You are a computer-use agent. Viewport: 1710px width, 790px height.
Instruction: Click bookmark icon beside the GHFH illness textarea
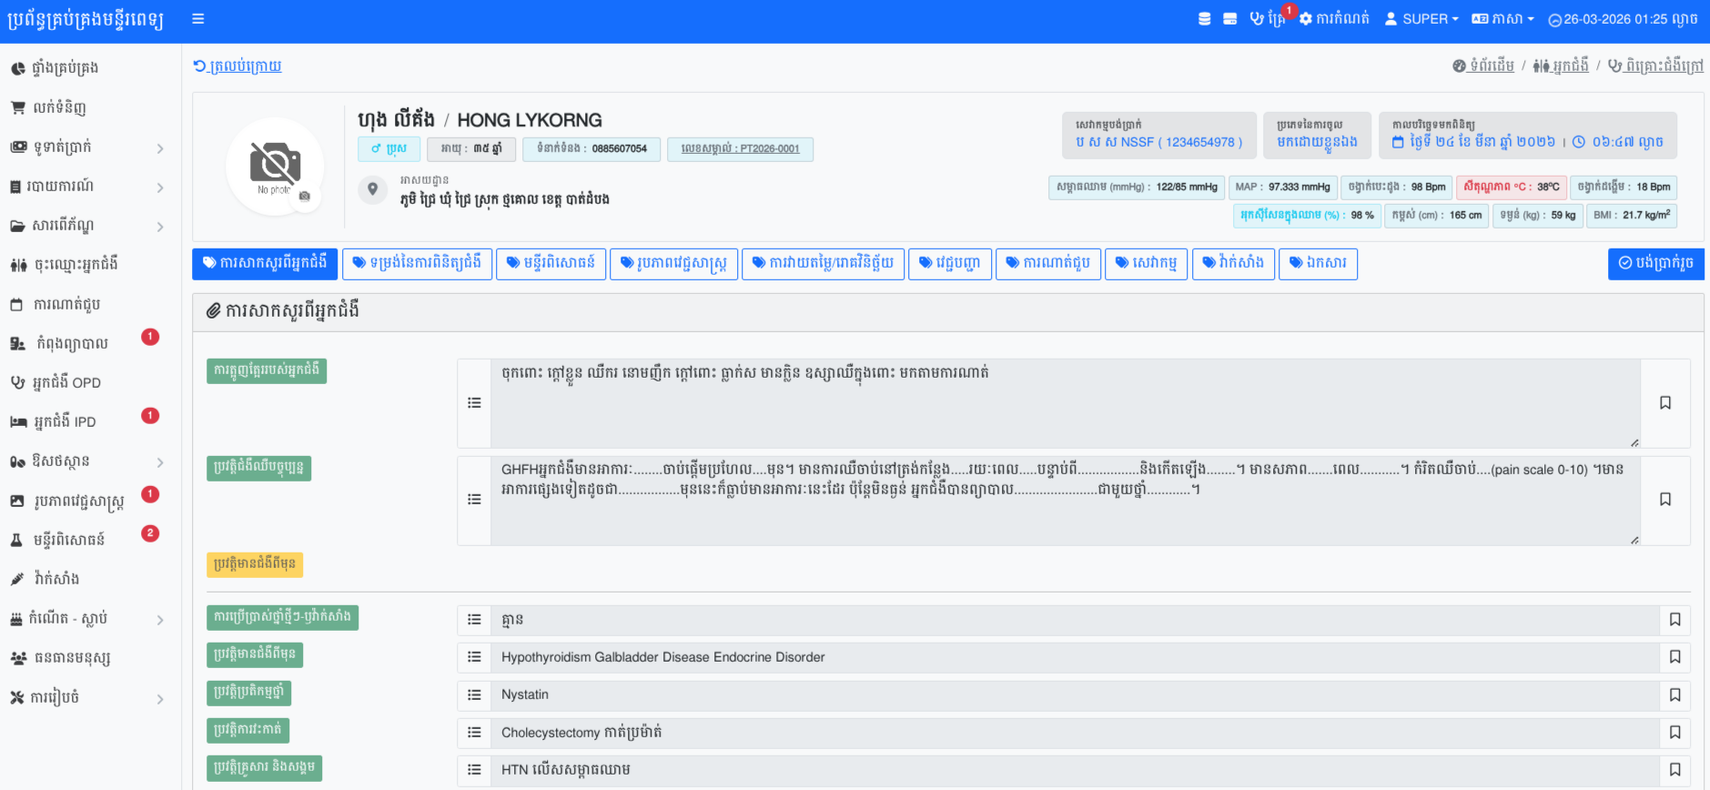pos(1664,500)
